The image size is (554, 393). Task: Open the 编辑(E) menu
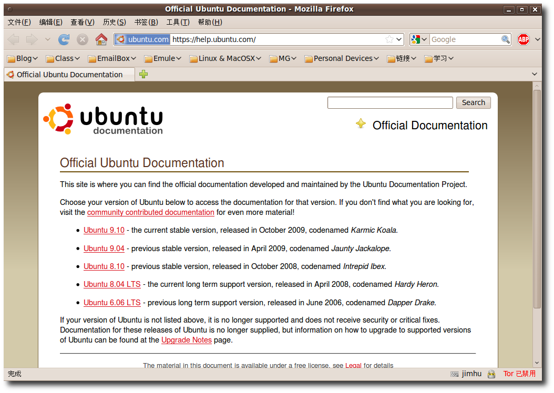[x=51, y=22]
